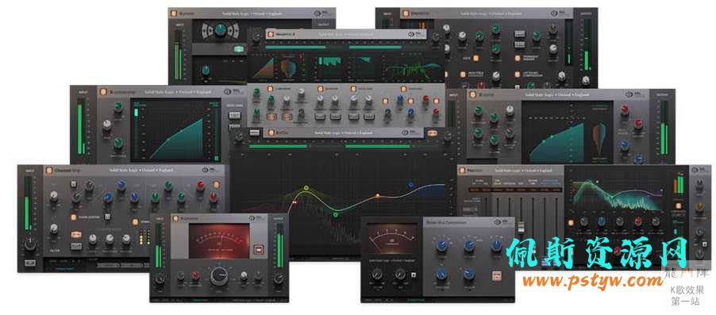The width and height of the screenshot is (716, 315).
Task: Click the yellow band node on the X-EQ curve
Action: pyautogui.click(x=306, y=188)
